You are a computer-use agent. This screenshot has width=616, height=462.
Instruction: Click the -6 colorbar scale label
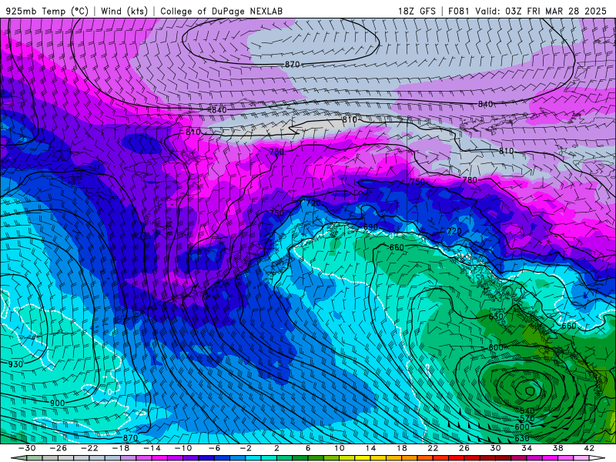coord(214,448)
